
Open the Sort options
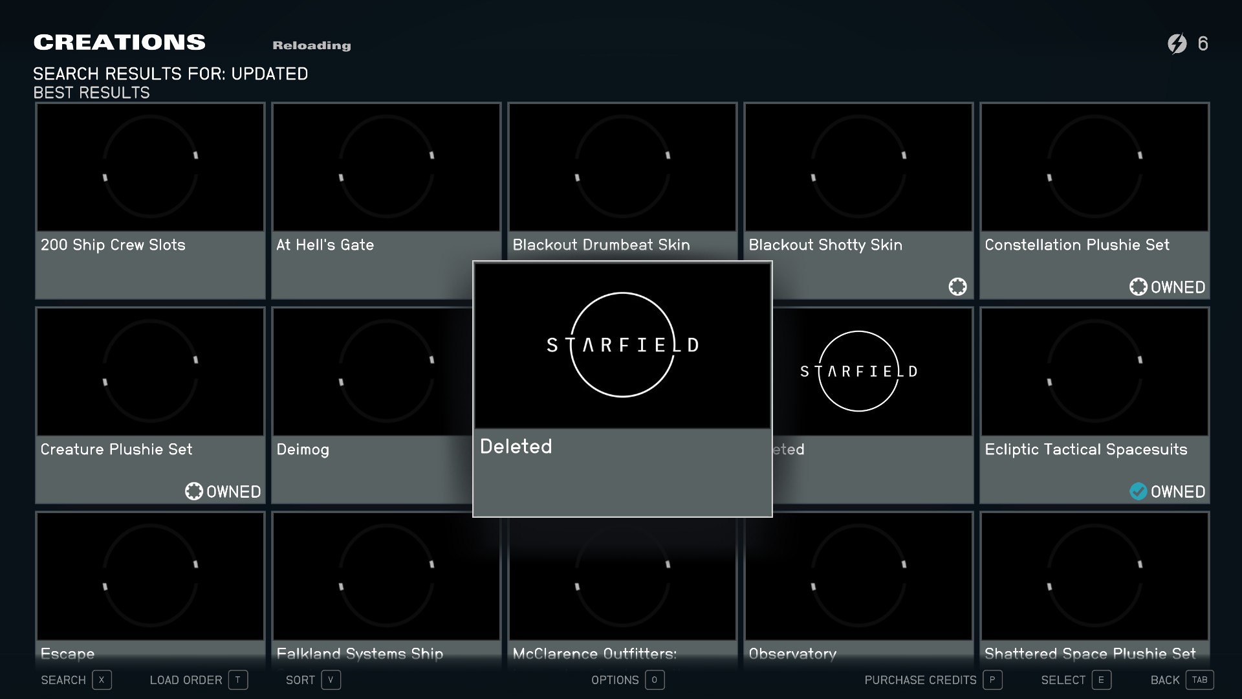coord(300,680)
